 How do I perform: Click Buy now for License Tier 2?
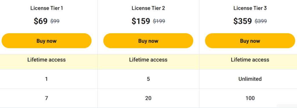[x=148, y=41]
